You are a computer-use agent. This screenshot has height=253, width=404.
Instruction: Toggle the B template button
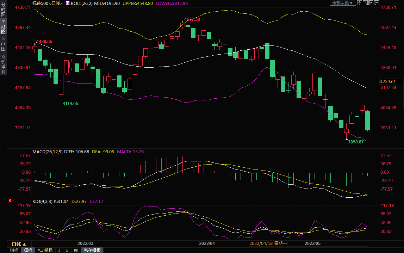pyautogui.click(x=67, y=250)
